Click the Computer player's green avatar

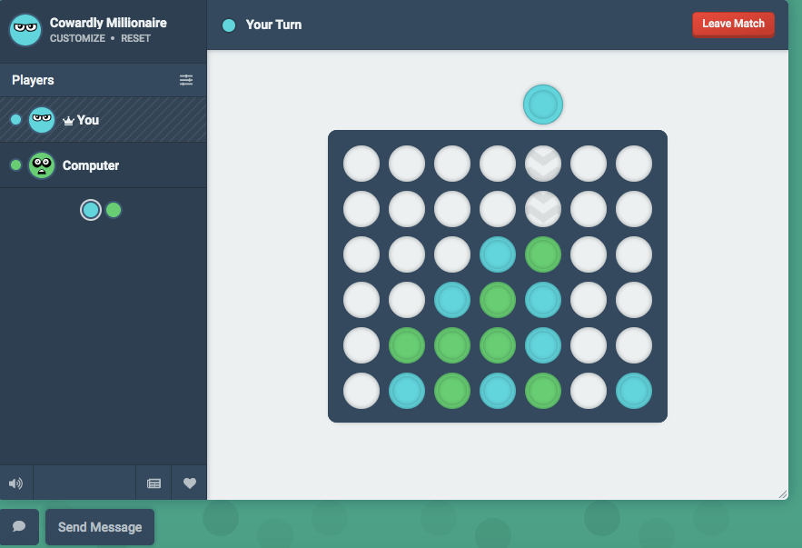point(42,165)
